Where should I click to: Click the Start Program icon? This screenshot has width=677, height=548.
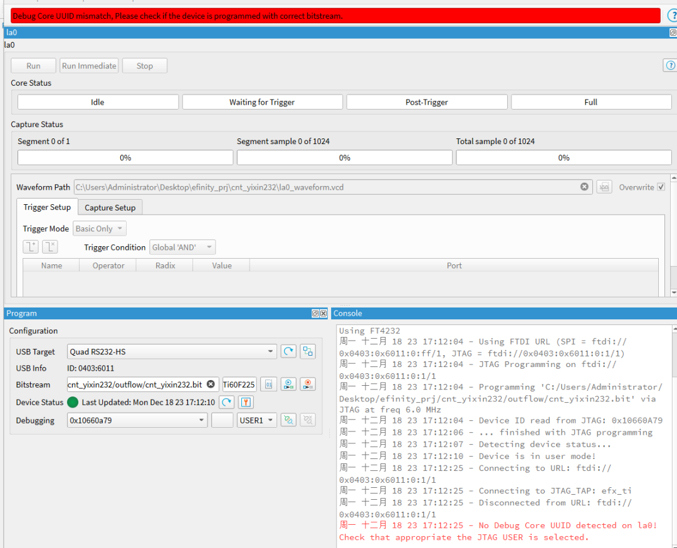[x=288, y=384]
